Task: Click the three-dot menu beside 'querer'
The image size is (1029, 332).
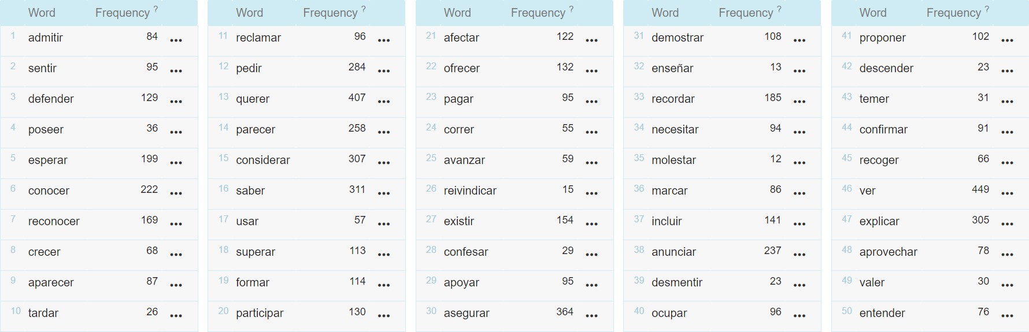Action: pyautogui.click(x=384, y=102)
